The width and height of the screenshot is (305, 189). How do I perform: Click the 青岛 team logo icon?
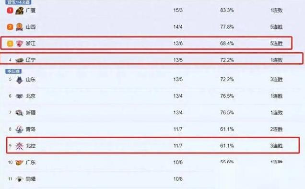coord(19,129)
